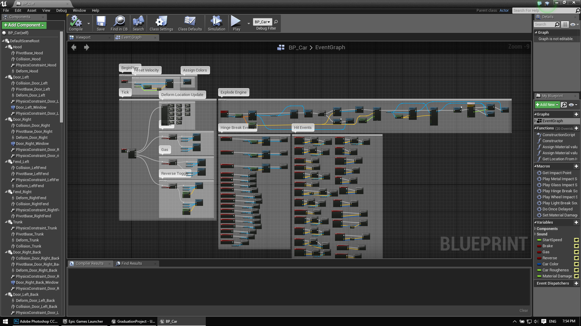Start Simulation mode
The width and height of the screenshot is (581, 326).
(216, 23)
